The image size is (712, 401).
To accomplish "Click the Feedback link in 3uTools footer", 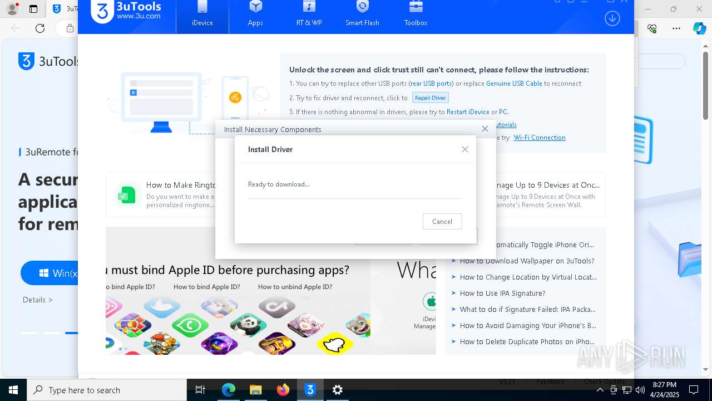I will tap(551, 382).
